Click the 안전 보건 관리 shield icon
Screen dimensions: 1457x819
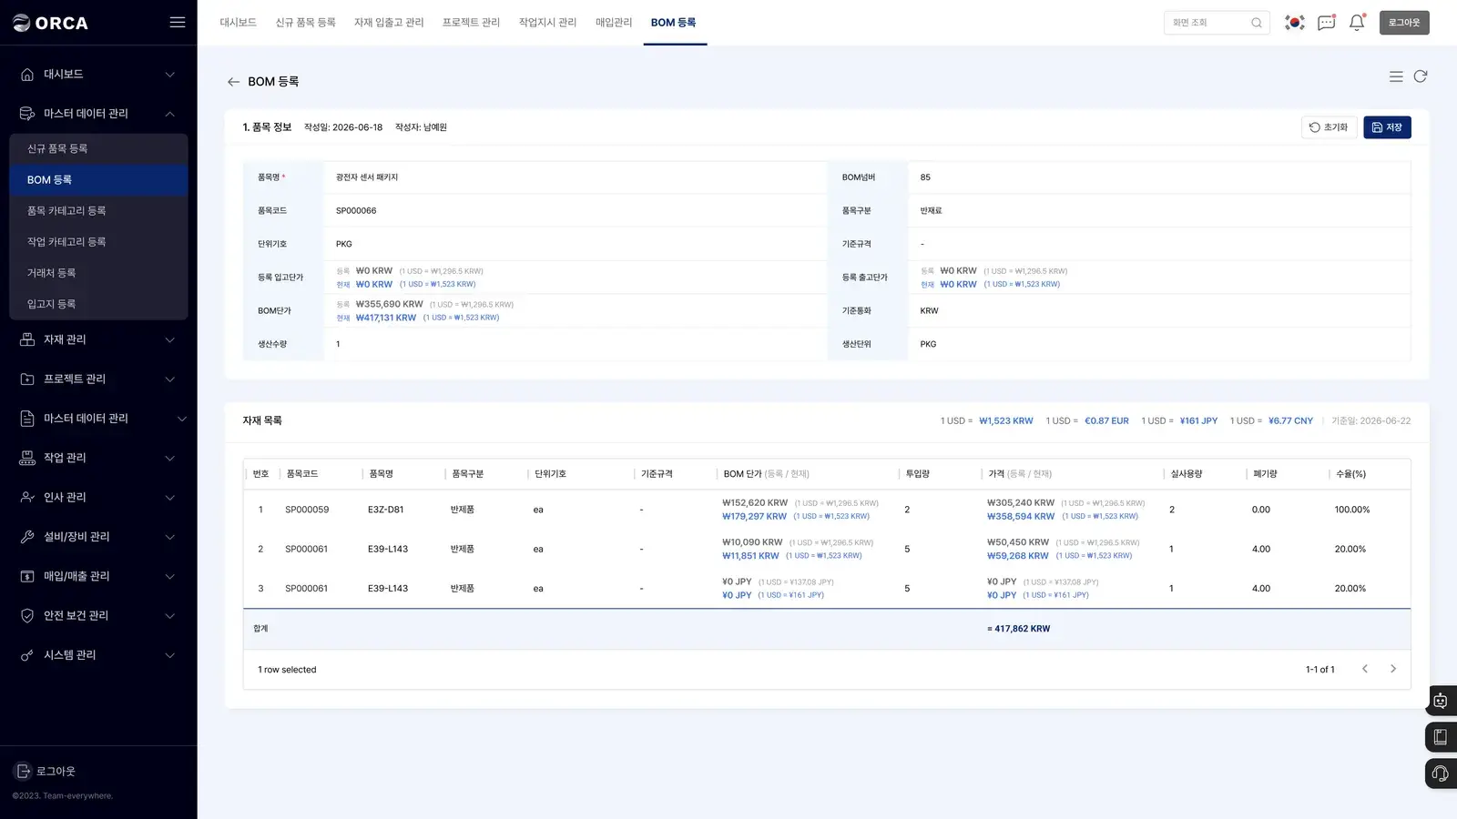[27, 615]
